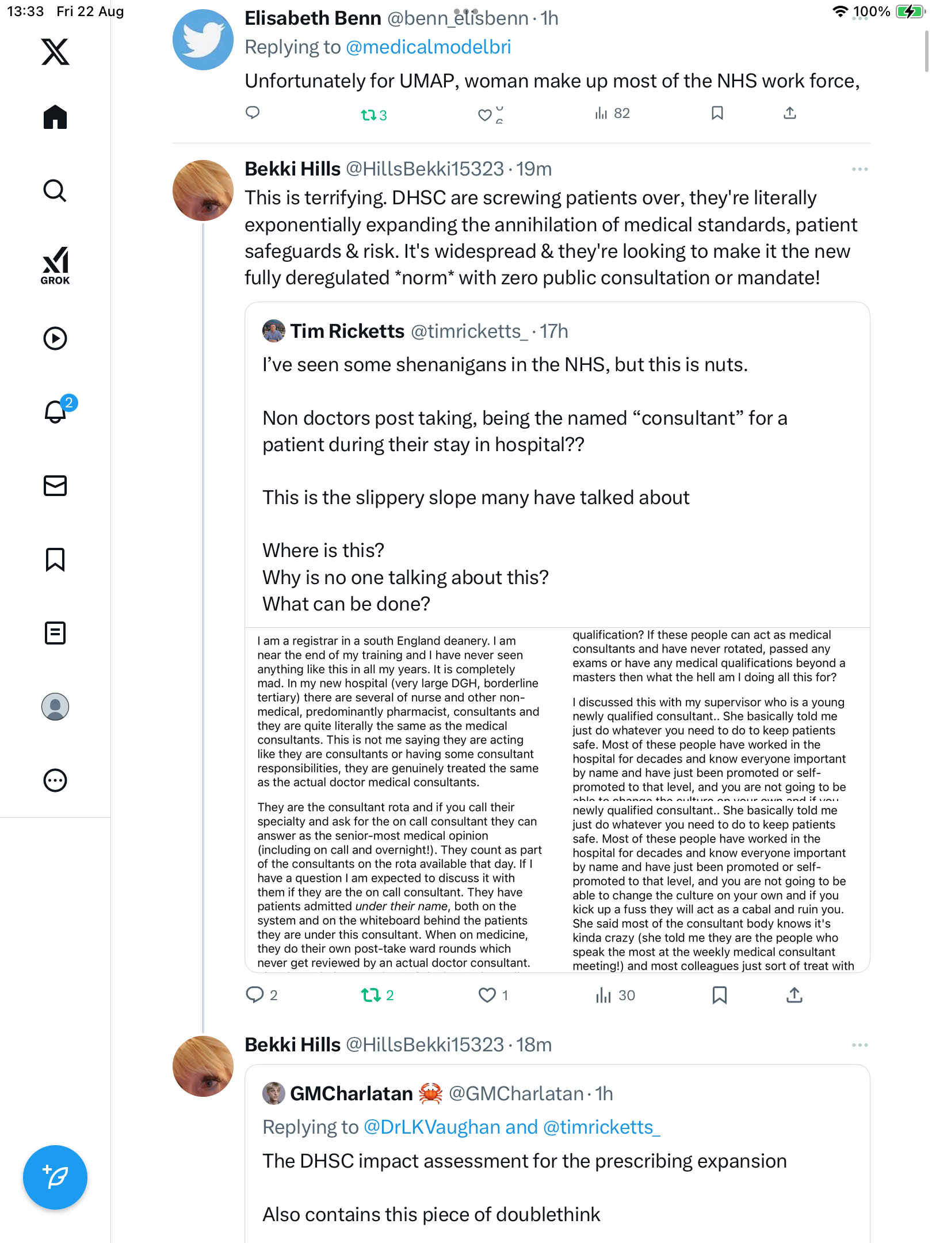Open @DrLKVaughan and @timricketts_ reply link
This screenshot has height=1243, width=932.
[512, 1127]
